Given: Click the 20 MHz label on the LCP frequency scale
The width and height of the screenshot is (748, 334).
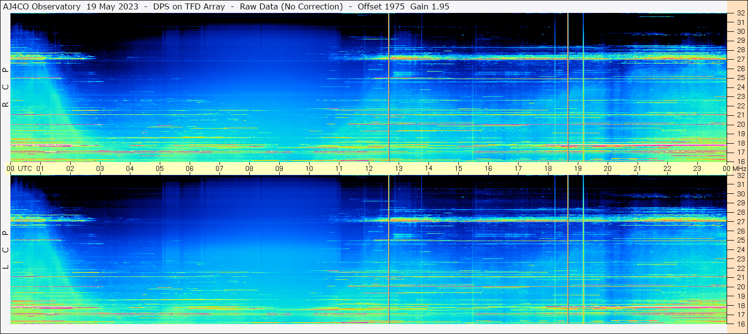Looking at the screenshot, I should click(x=741, y=287).
